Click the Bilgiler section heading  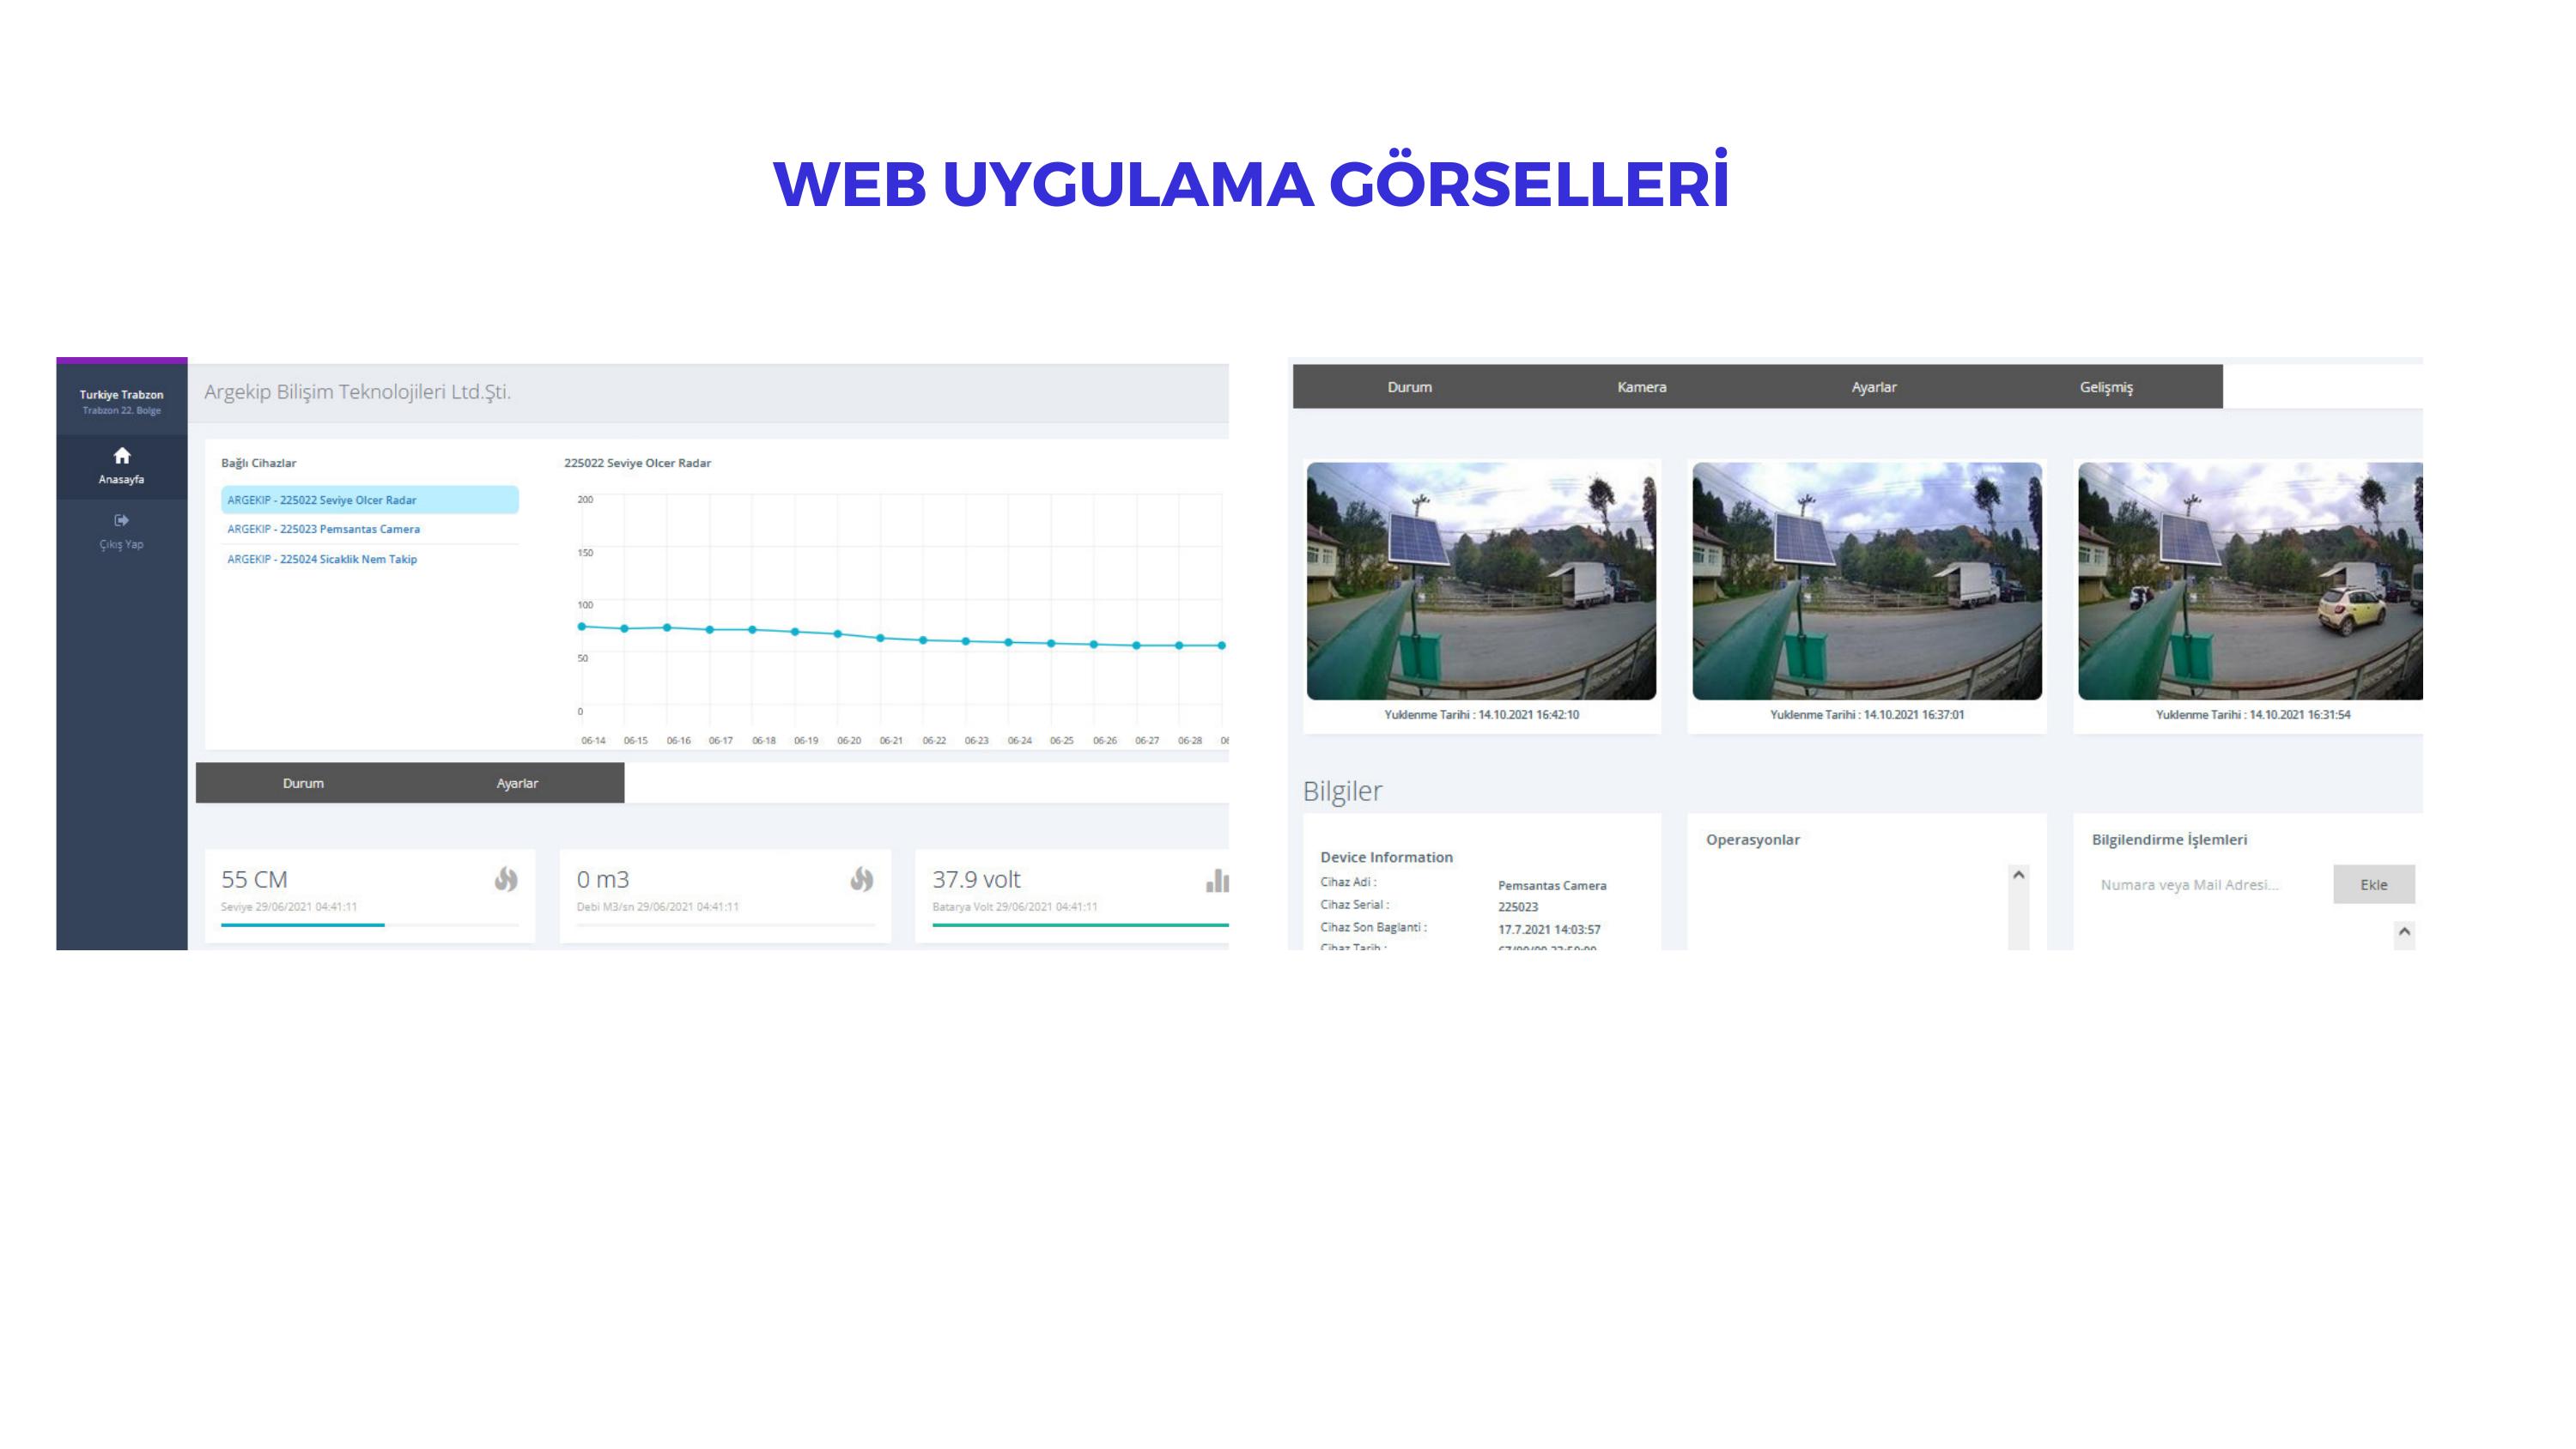(1342, 791)
